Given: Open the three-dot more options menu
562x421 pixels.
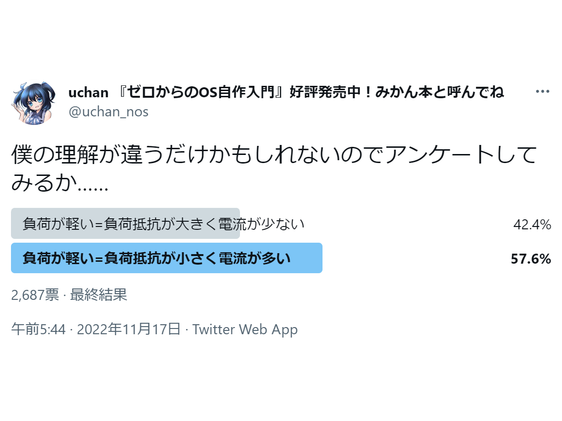Looking at the screenshot, I should [542, 92].
